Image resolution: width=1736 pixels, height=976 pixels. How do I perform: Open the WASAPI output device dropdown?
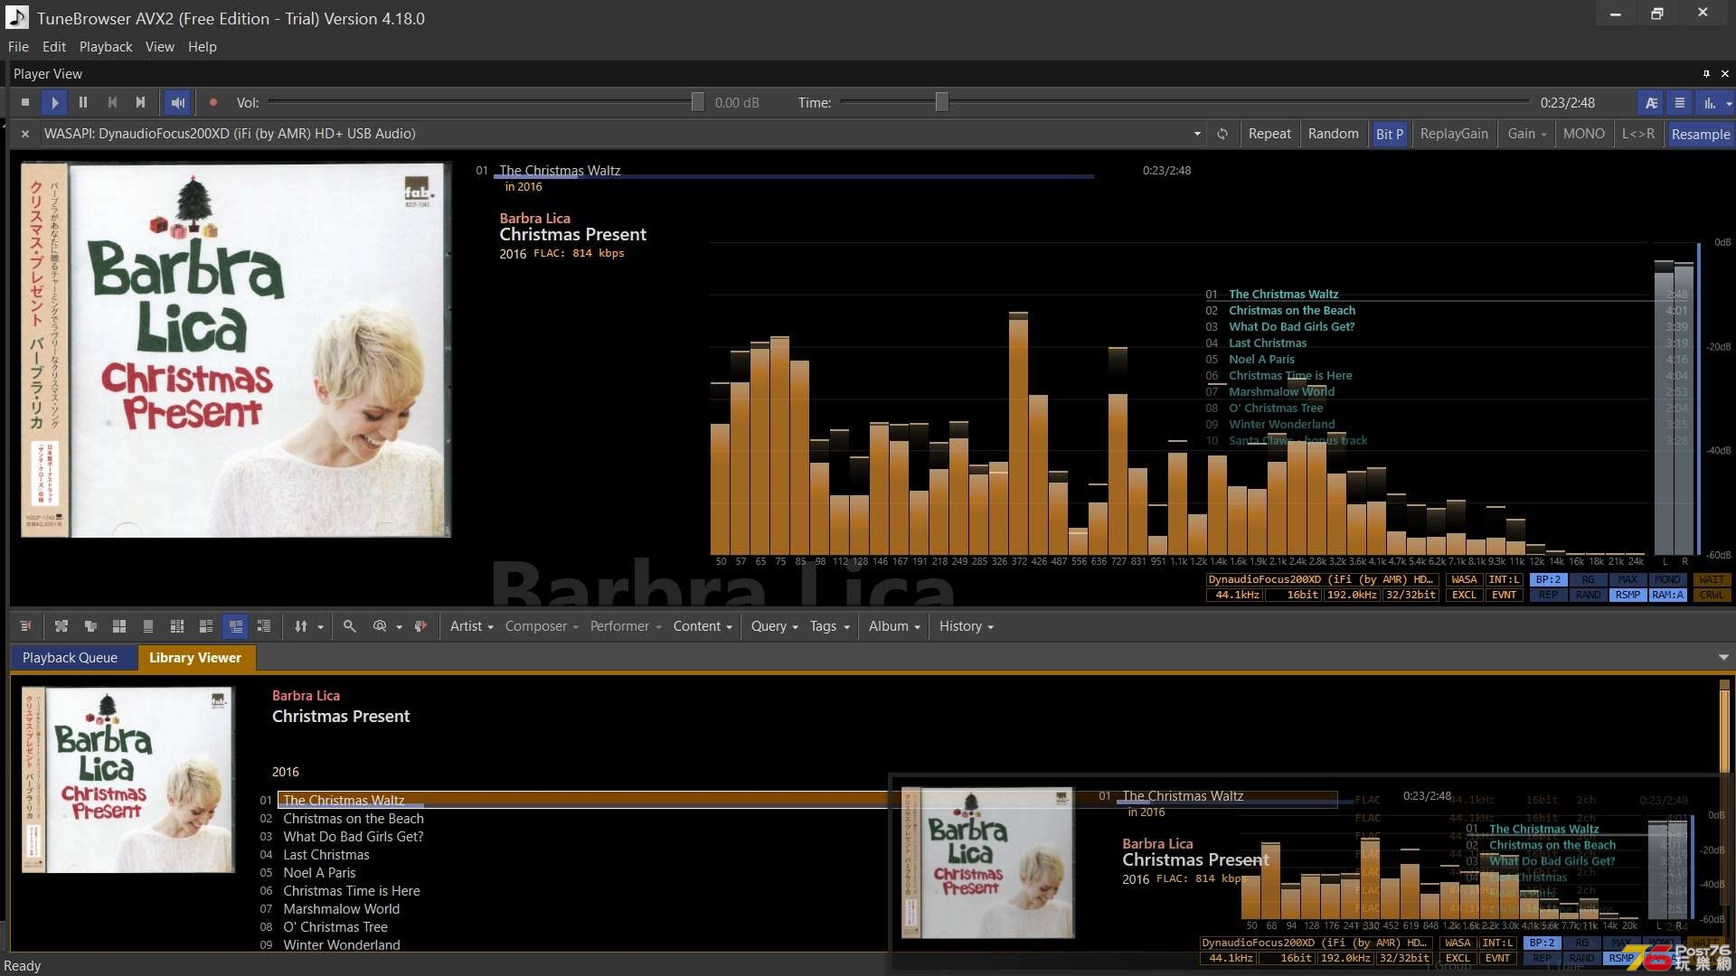pos(1197,134)
